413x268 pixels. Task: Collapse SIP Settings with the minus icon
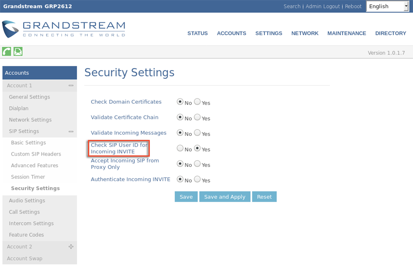click(x=71, y=131)
